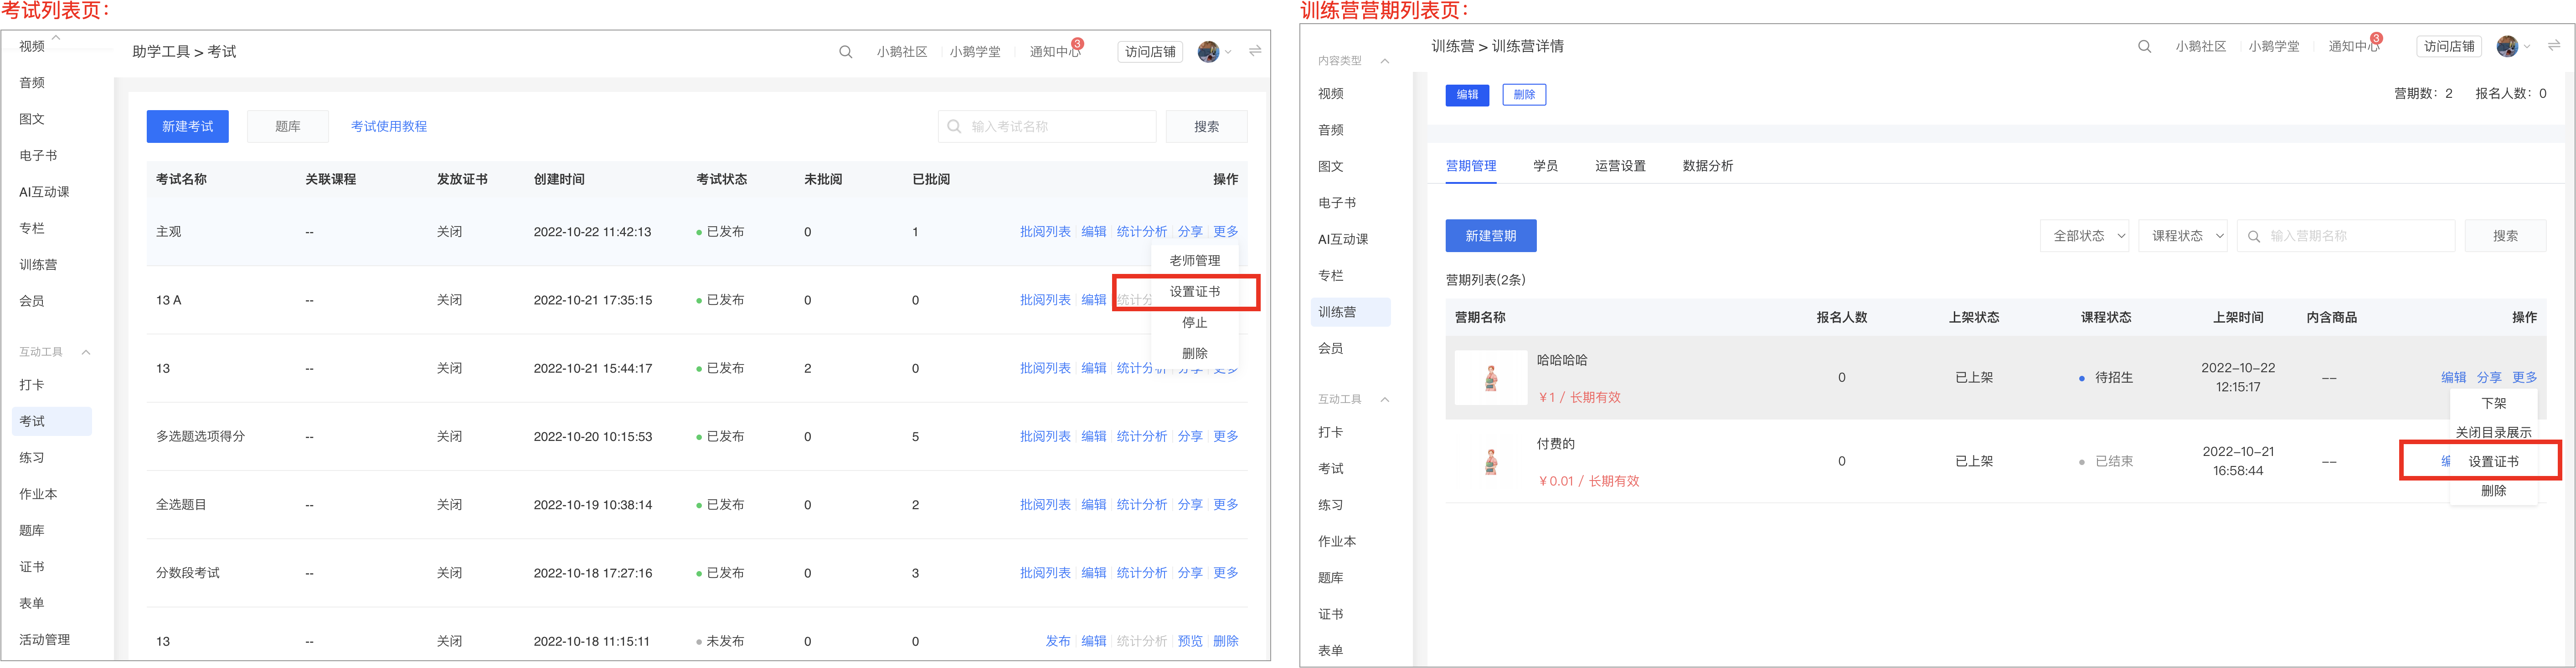Click the 新建营期 button

pos(1491,237)
